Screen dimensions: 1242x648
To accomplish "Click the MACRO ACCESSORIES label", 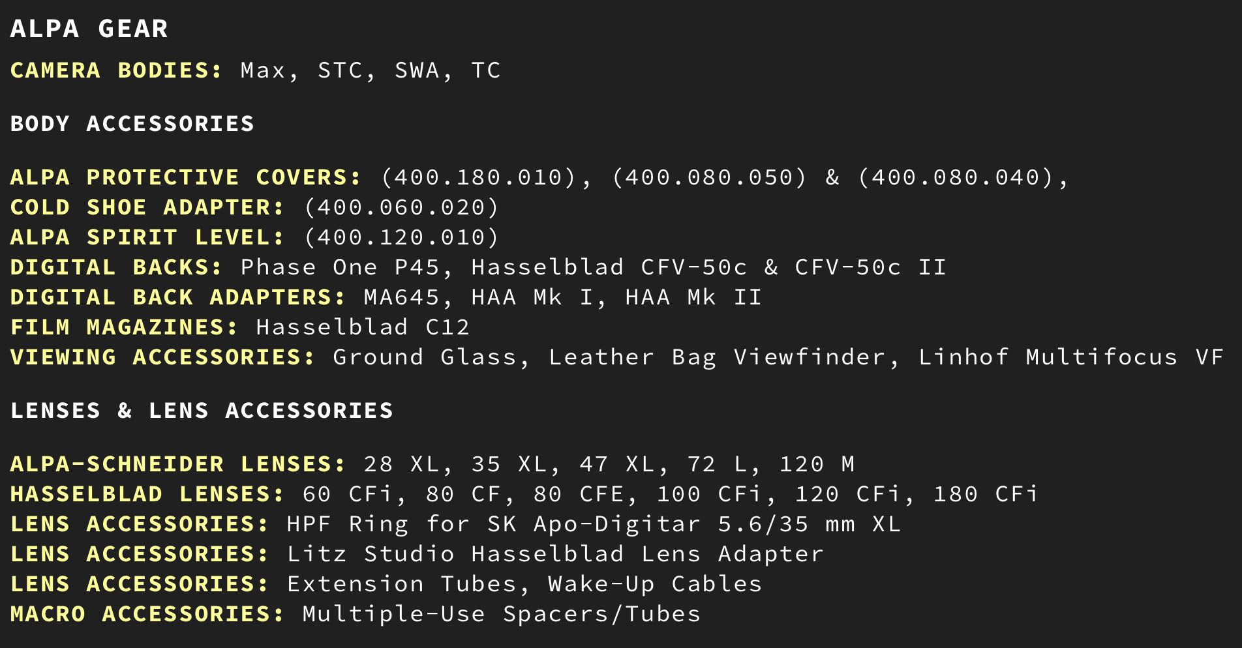I will coord(147,614).
